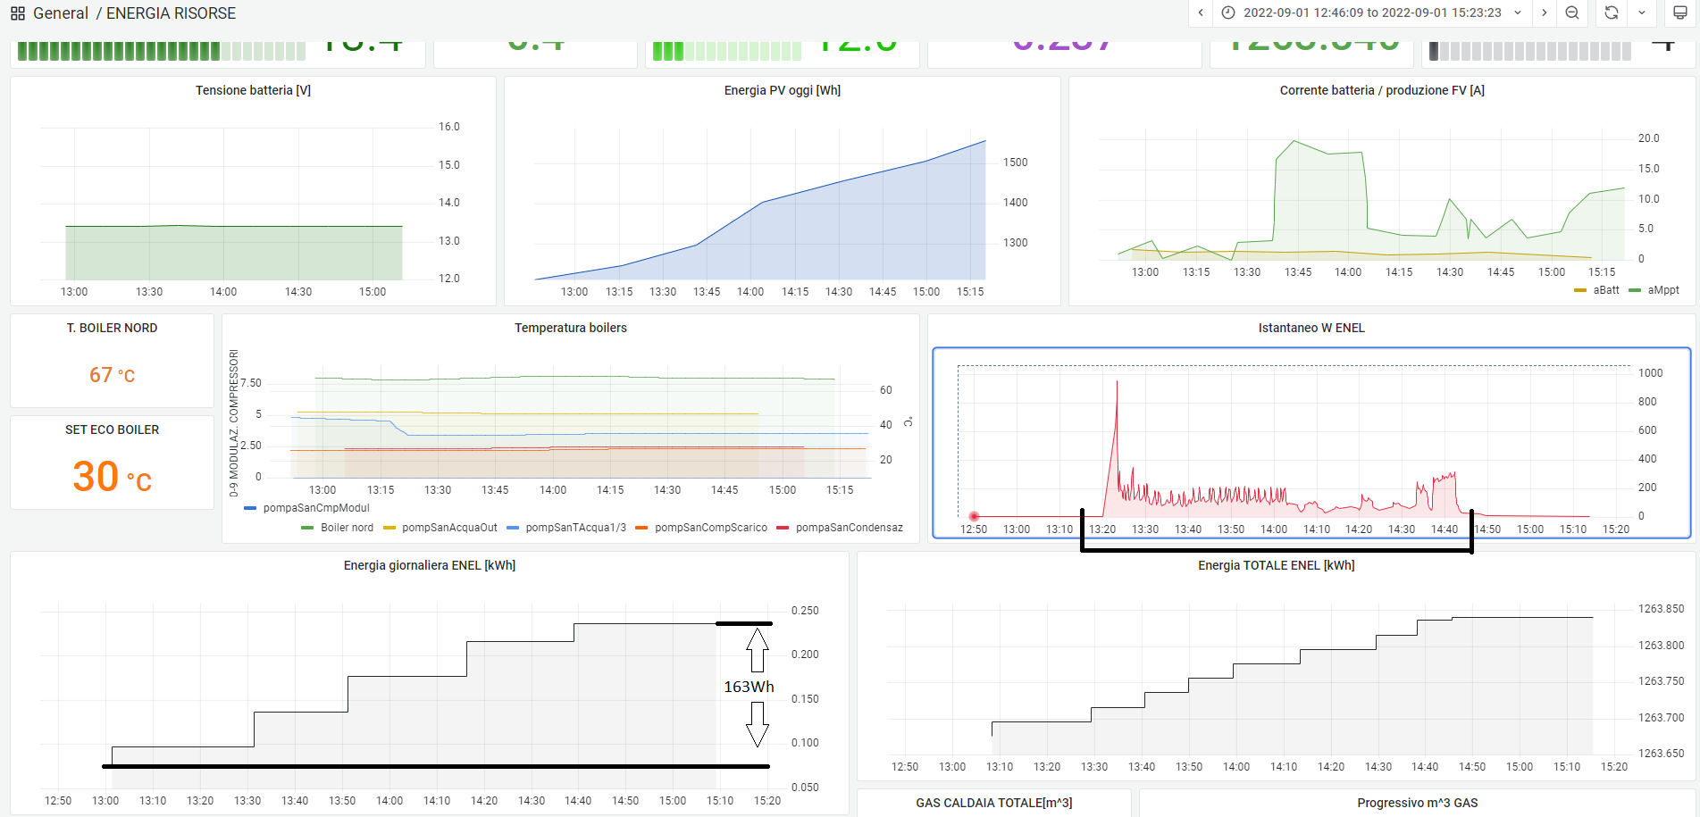The height and width of the screenshot is (817, 1700).
Task: Open SET ECO BOILER panel title menu
Action: [112, 429]
